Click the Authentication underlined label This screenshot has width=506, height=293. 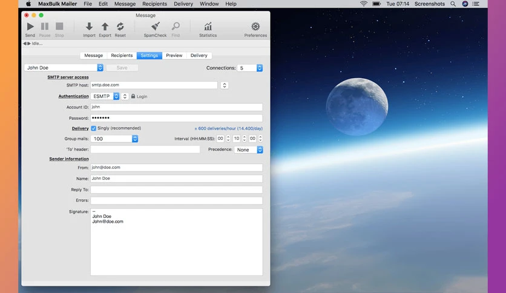pyautogui.click(x=73, y=96)
